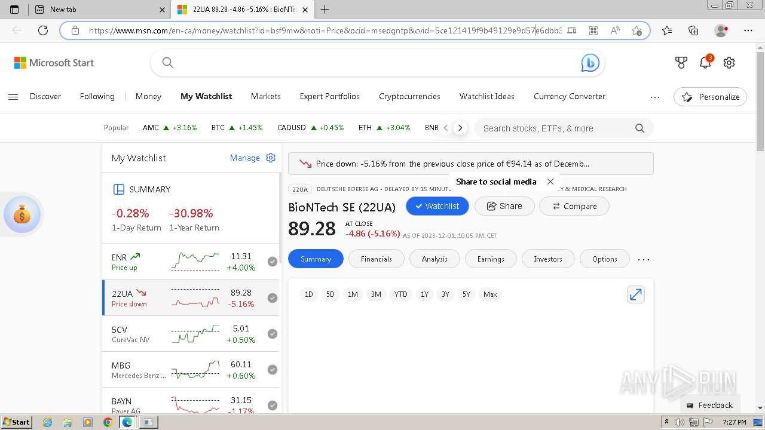The width and height of the screenshot is (765, 430).
Task: Open the Earnings tab
Action: pyautogui.click(x=491, y=259)
